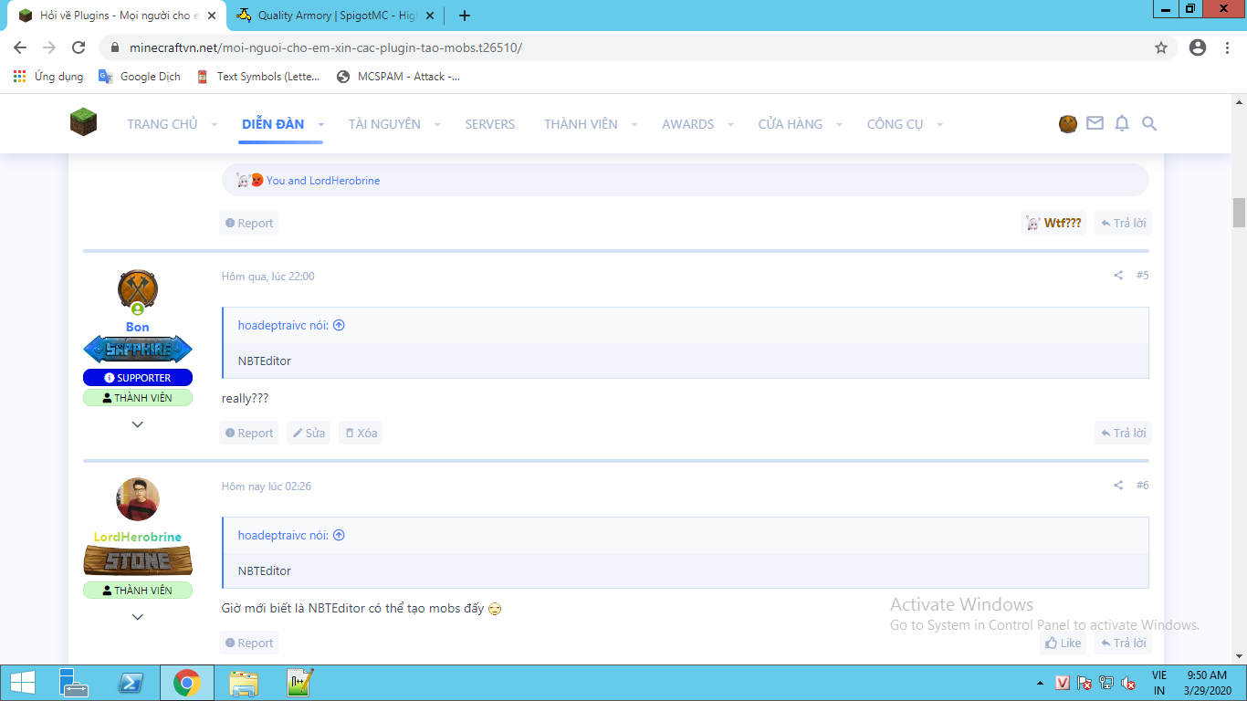Like LordHerobrine's post
The width and height of the screenshot is (1247, 701).
click(1063, 643)
